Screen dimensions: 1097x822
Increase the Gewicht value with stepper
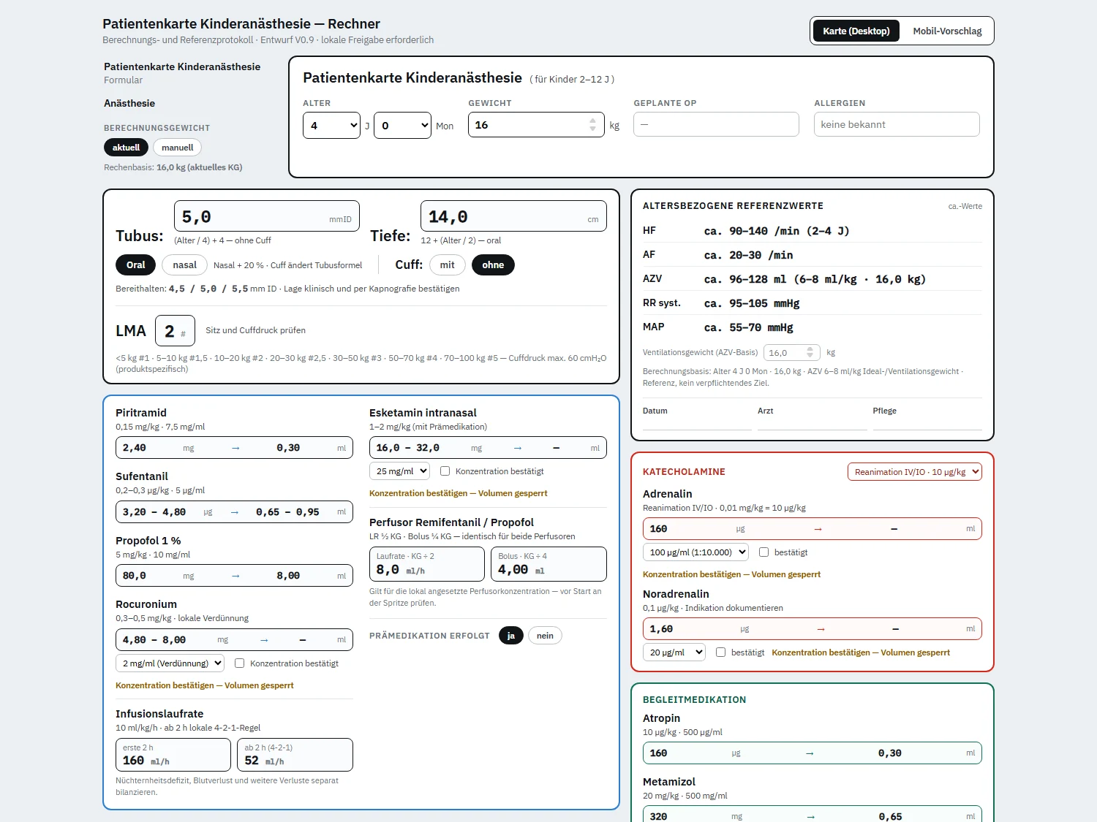(592, 121)
